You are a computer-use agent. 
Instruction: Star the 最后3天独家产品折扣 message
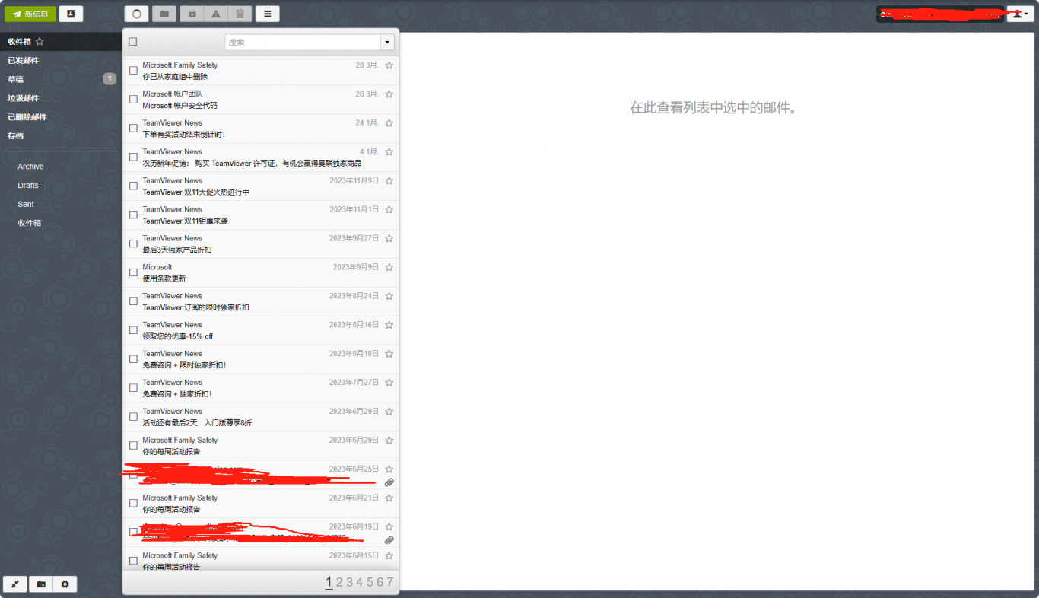tap(389, 238)
